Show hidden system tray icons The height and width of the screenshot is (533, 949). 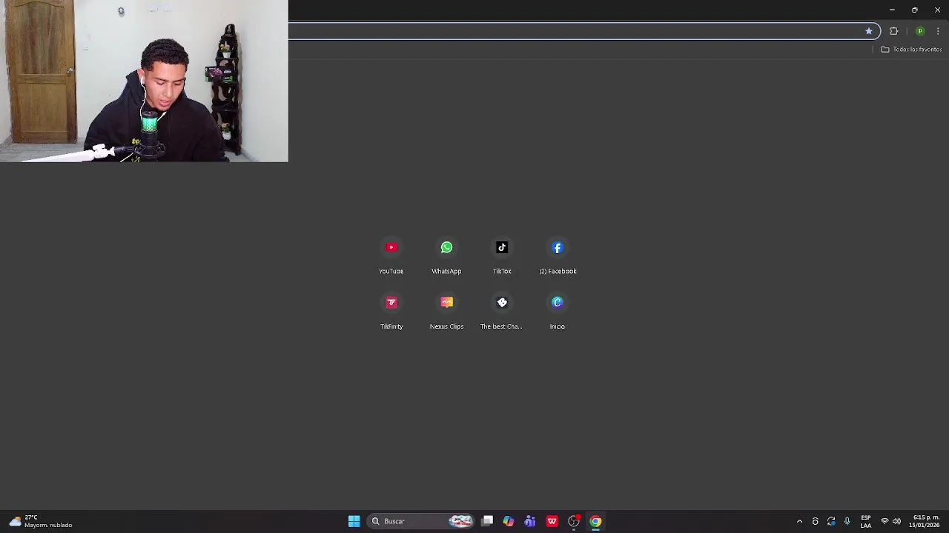click(799, 521)
